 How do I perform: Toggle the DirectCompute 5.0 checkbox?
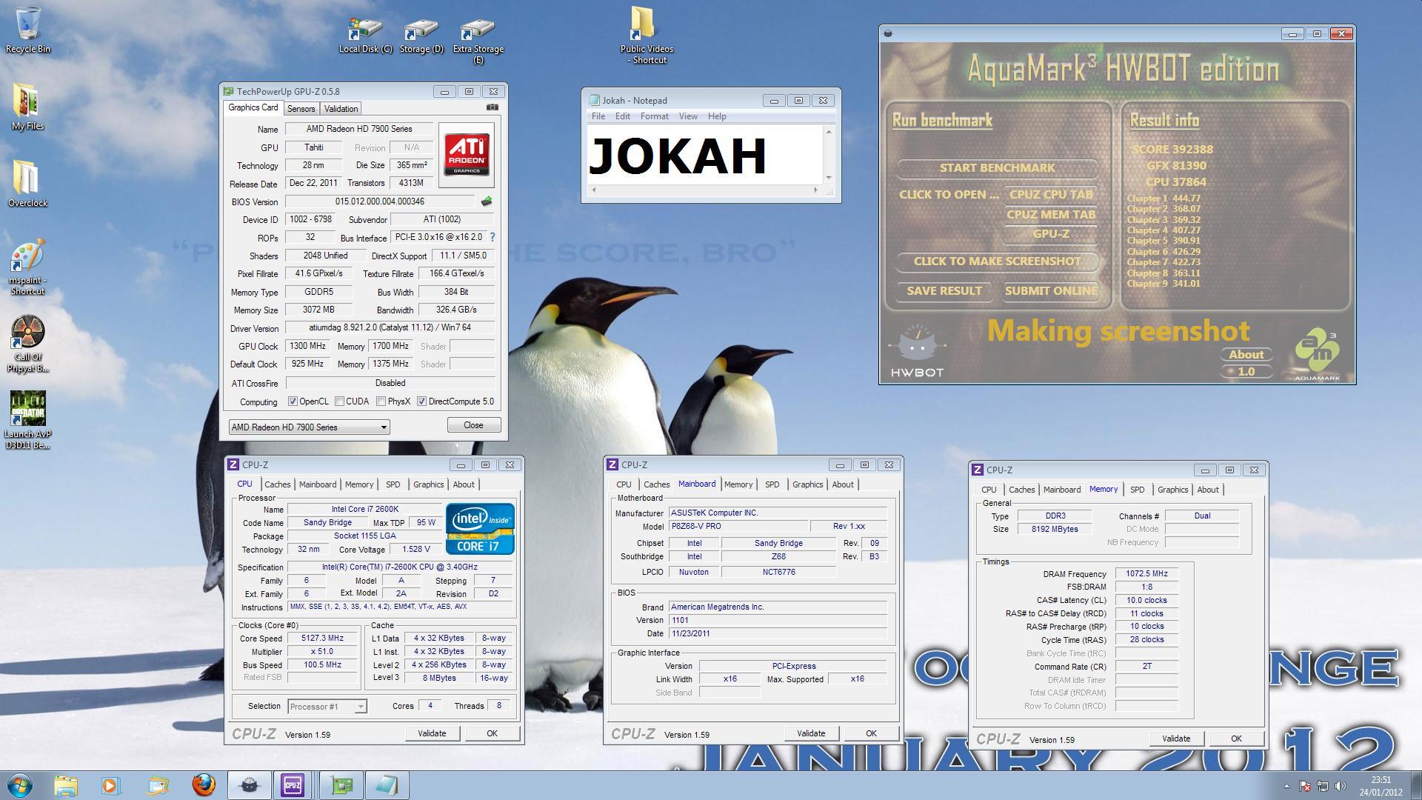tap(421, 401)
